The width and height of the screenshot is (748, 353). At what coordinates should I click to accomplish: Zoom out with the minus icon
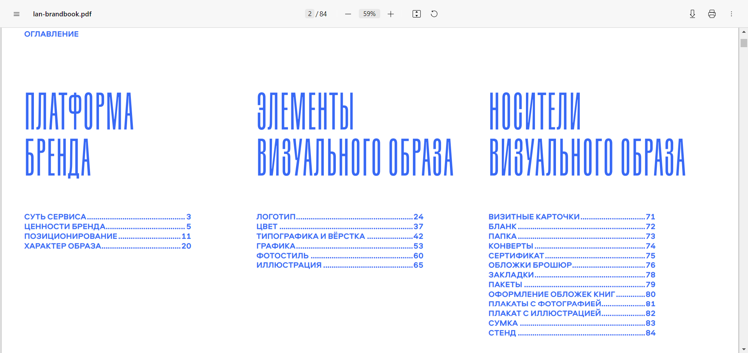point(348,14)
